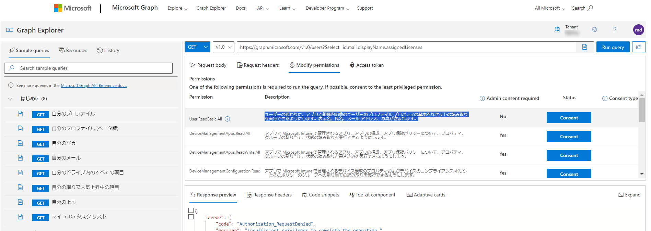The image size is (651, 231).
Task: Open the Toolkit component tab
Action: pos(372,195)
